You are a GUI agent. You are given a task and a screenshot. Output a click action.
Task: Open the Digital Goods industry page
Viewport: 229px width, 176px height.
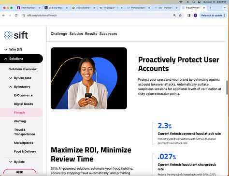click(x=24, y=104)
